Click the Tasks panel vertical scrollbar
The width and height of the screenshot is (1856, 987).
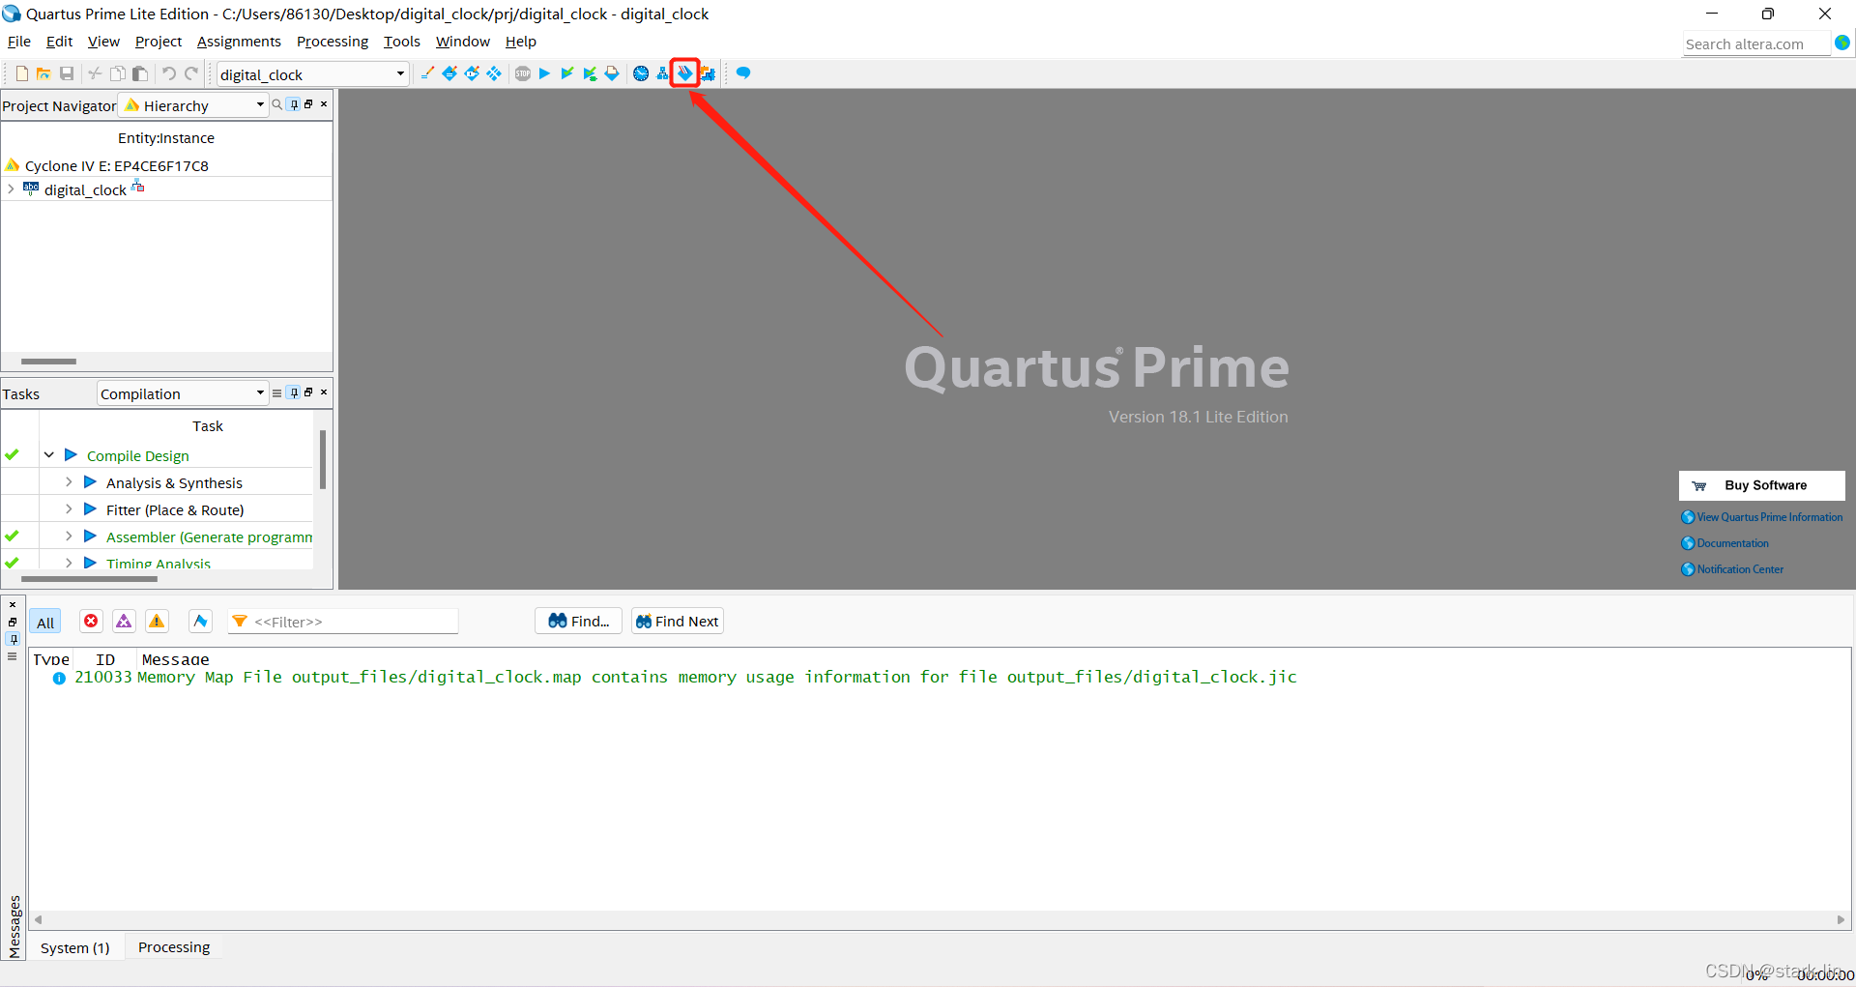coord(323,460)
